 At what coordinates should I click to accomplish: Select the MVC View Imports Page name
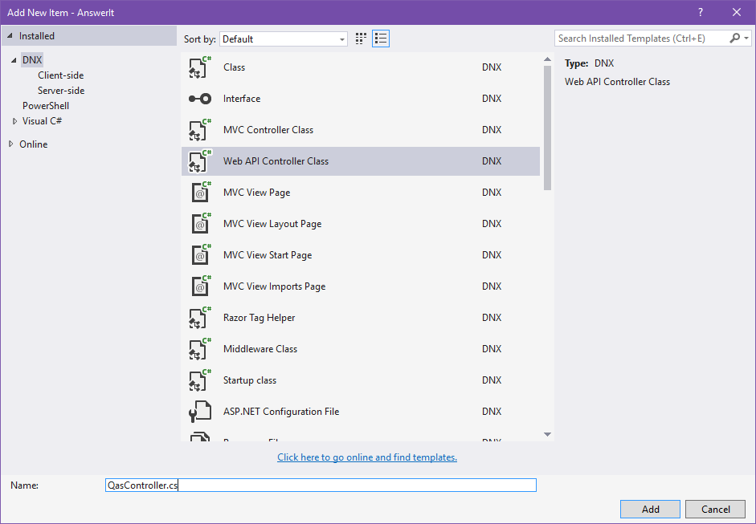pyautogui.click(x=274, y=286)
